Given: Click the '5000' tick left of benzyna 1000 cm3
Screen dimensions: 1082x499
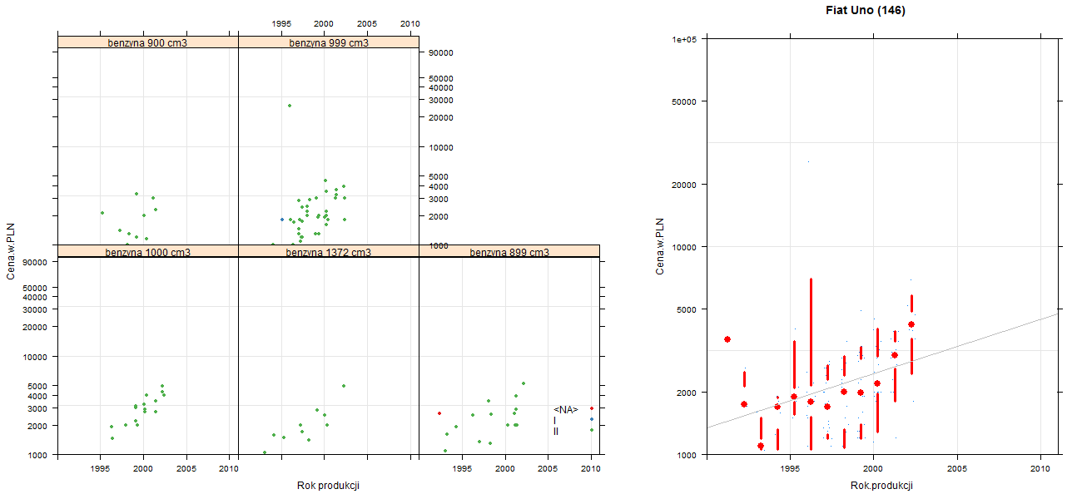Looking at the screenshot, I should pos(37,386).
